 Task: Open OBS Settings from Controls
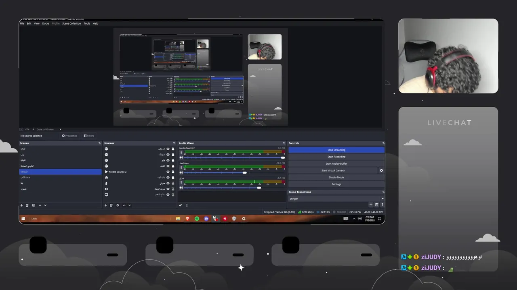point(336,184)
